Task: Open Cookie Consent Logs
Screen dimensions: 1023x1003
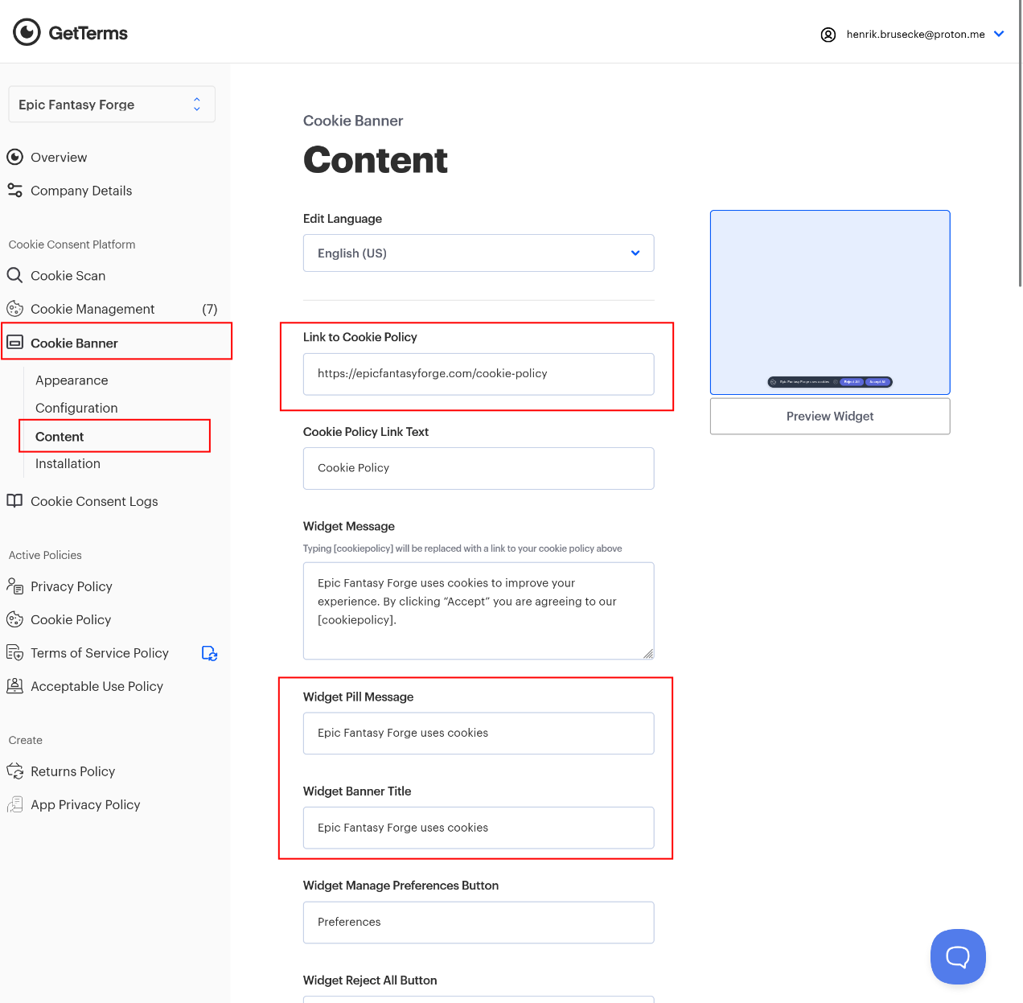Action: 94,501
